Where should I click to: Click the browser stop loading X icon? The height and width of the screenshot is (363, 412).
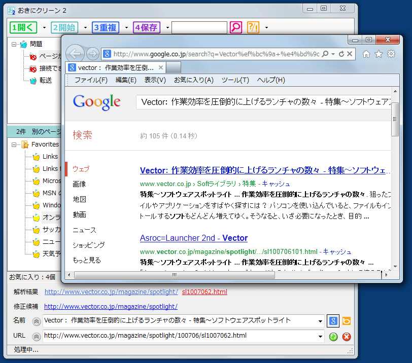(x=350, y=54)
